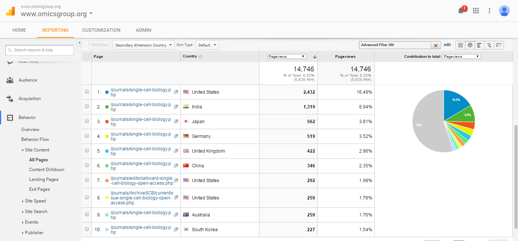Check row 9 Australia checkbox
This screenshot has width=518, height=241.
(87, 215)
